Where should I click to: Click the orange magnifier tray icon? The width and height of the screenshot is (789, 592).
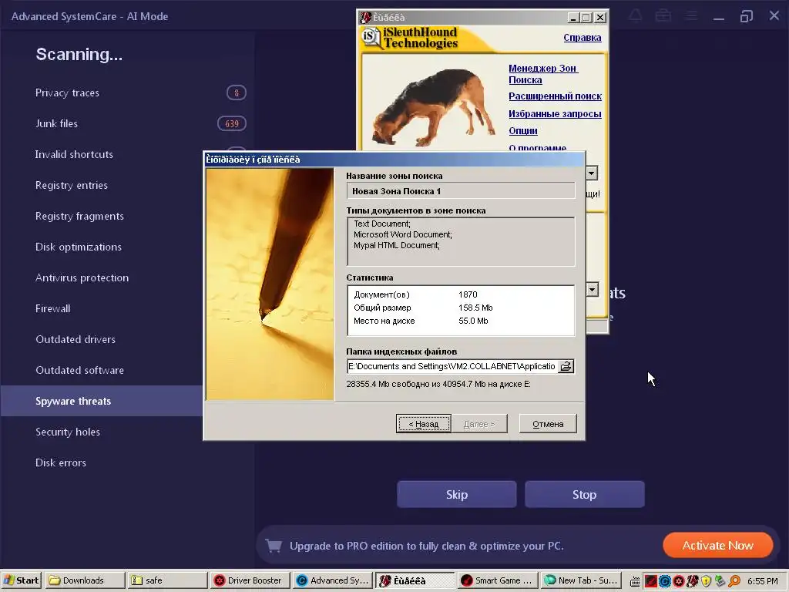[x=734, y=581]
